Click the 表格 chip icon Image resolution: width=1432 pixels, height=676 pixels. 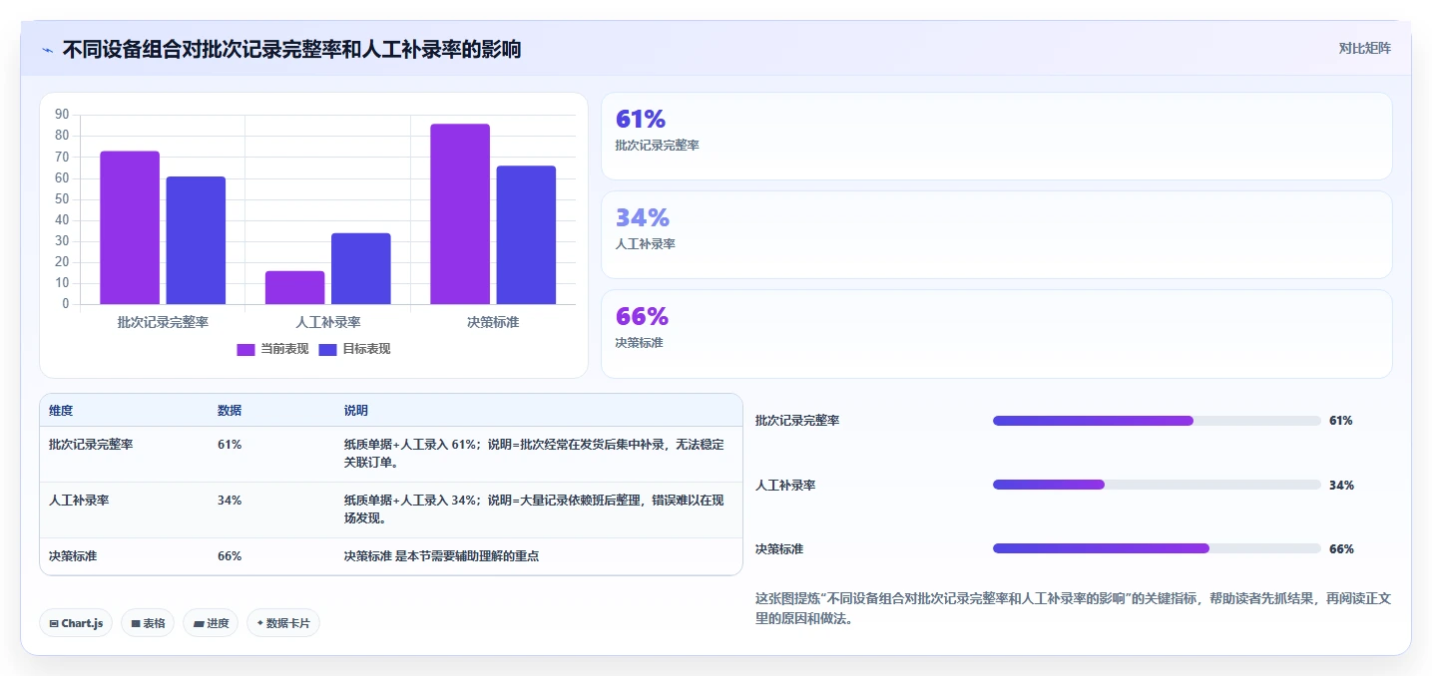pos(136,623)
